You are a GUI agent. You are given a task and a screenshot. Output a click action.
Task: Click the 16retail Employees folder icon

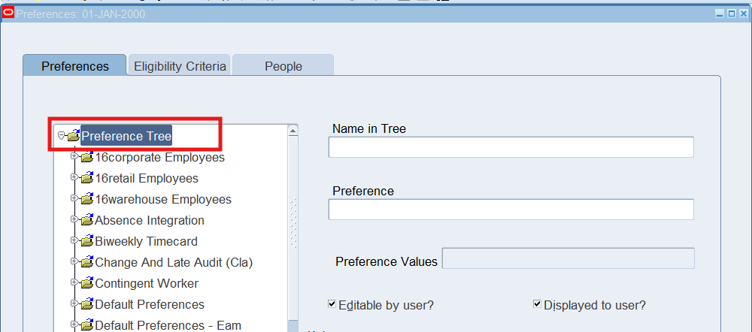click(86, 179)
